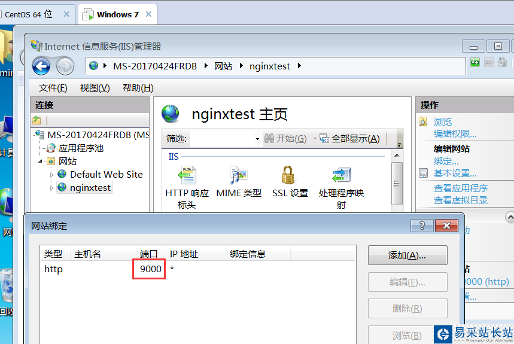Open the 查看应用程序 link
Viewport: 514px width, 344px height.
[x=461, y=188]
